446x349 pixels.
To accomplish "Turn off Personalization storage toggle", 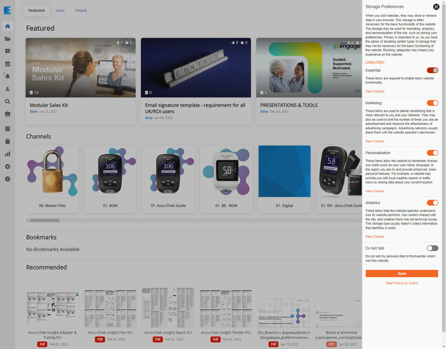I will 432,153.
